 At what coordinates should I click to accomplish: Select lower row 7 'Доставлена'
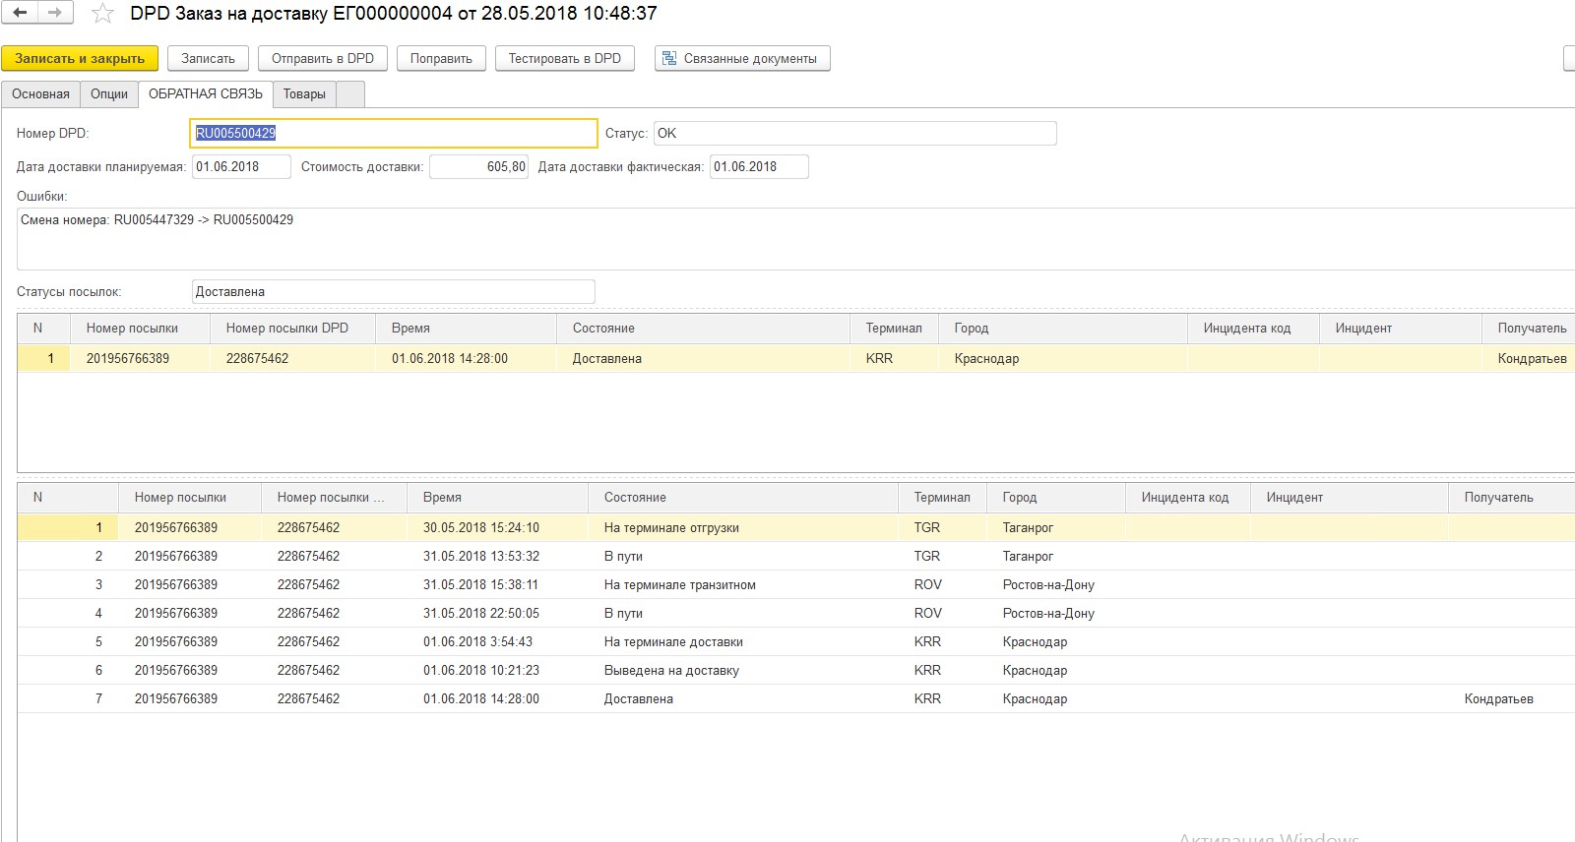(795, 699)
